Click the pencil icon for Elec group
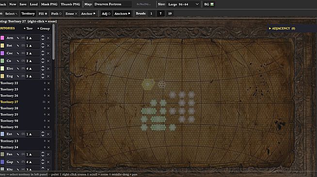317x177 pixels. (x=18, y=69)
